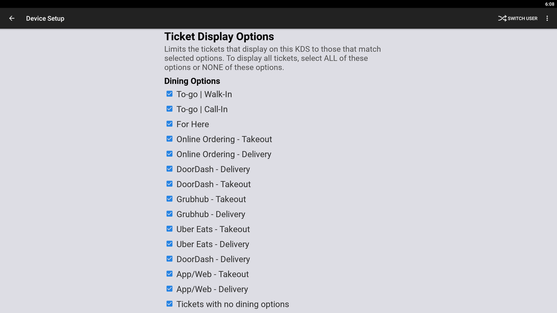Screen dimensions: 557x313
Task: Disable App/Web - Delivery tickets
Action: pyautogui.click(x=169, y=290)
